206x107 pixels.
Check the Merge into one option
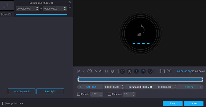coord(4,103)
